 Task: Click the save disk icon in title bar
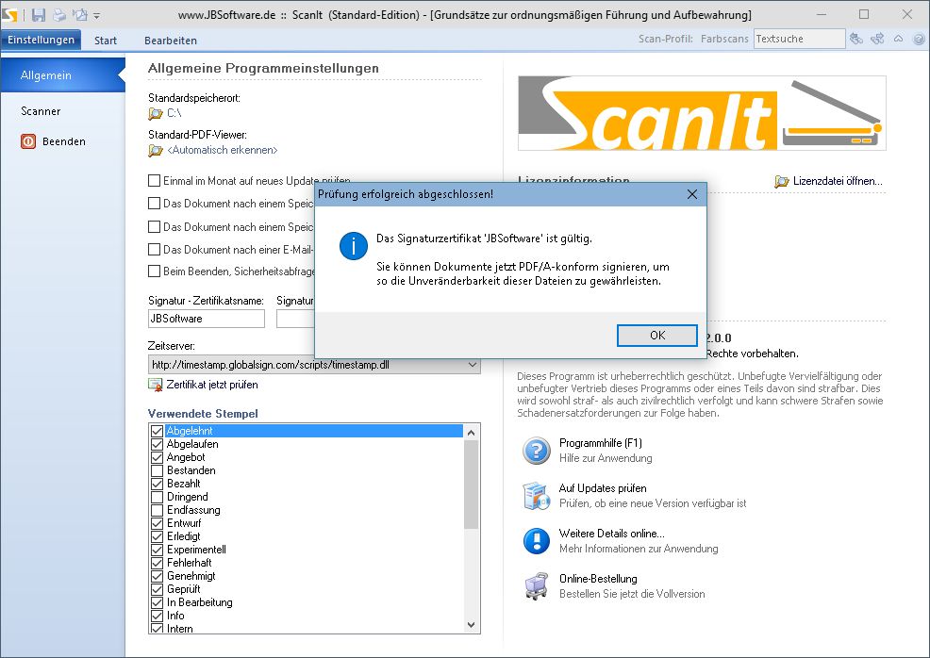[x=39, y=15]
